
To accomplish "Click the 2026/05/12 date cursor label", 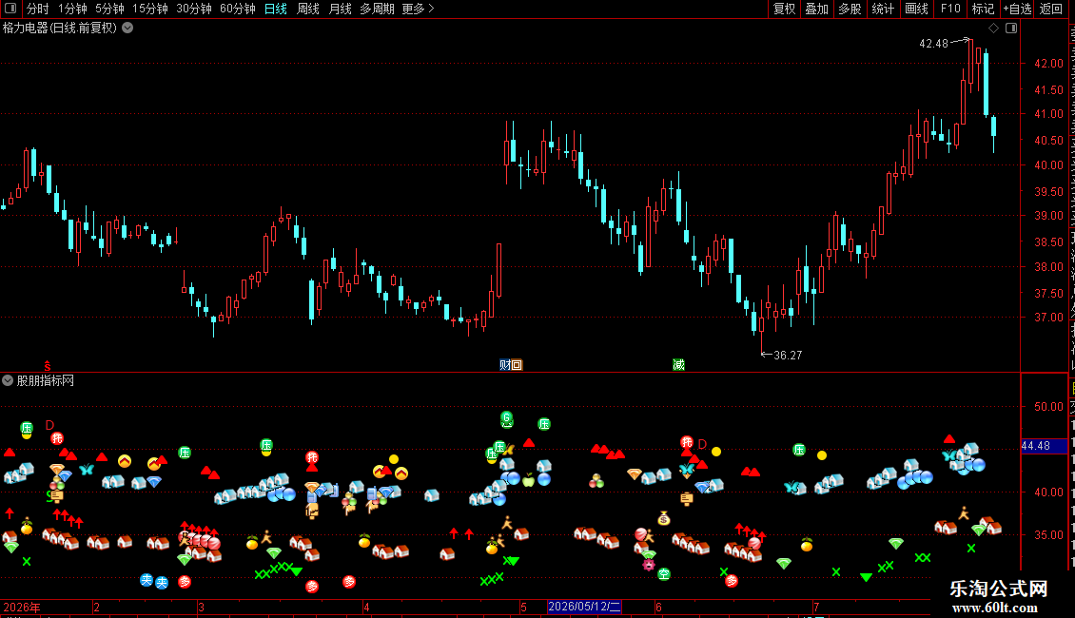I will 584,607.
